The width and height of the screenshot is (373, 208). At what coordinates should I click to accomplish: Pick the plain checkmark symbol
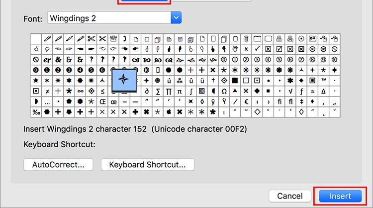(x=257, y=49)
